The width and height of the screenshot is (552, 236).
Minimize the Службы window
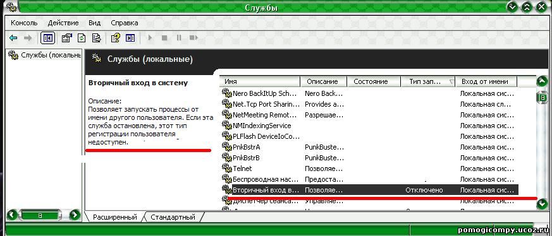[x=513, y=7]
